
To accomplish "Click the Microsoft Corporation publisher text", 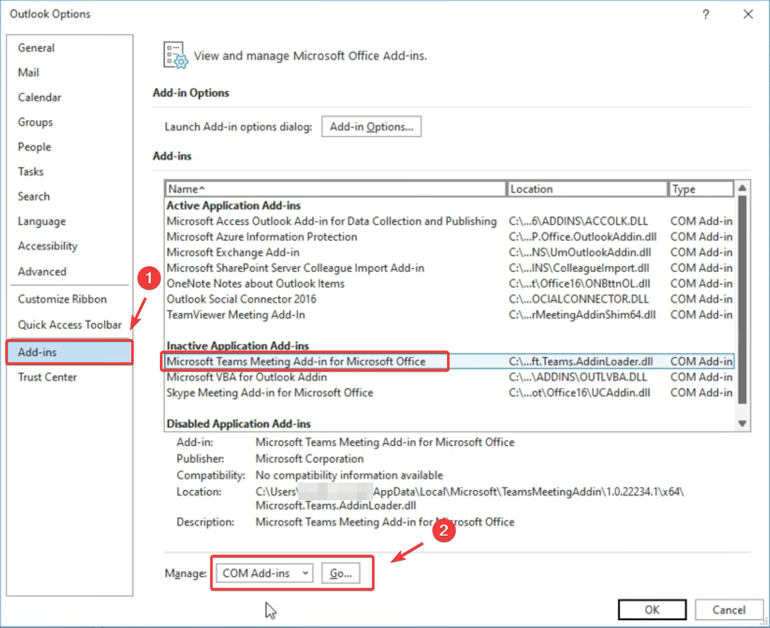I will (309, 458).
